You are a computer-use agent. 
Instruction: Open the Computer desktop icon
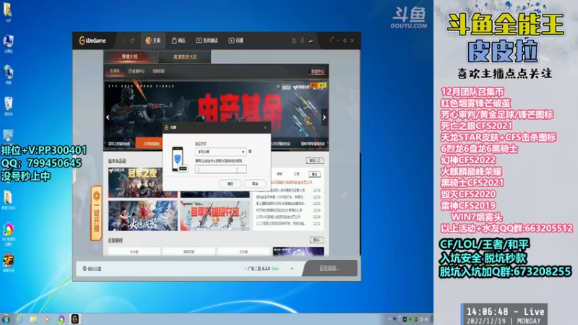pos(8,44)
